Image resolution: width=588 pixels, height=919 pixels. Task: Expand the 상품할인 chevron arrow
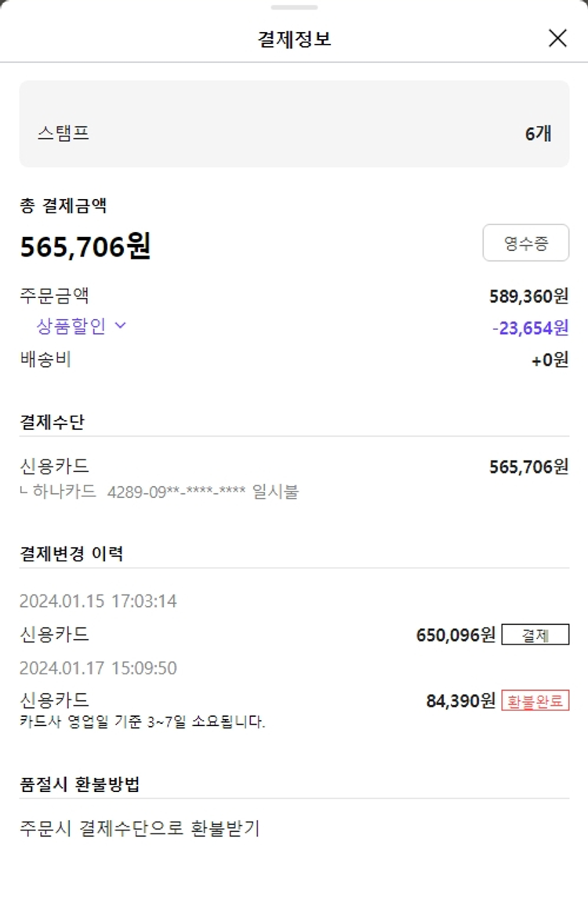coord(121,325)
